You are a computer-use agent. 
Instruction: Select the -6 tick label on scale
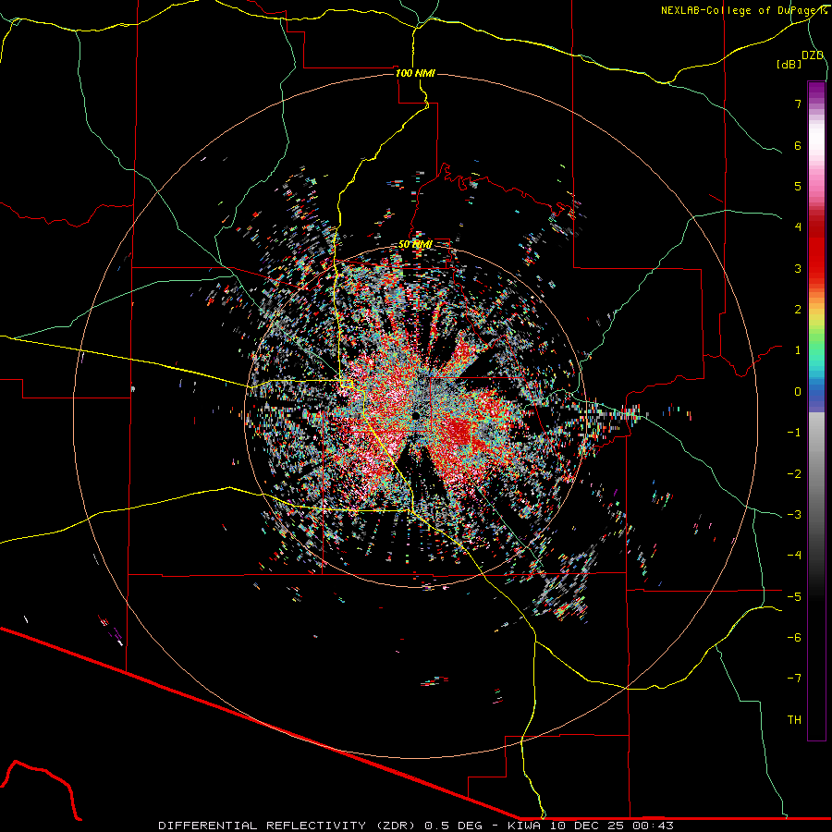(794, 638)
